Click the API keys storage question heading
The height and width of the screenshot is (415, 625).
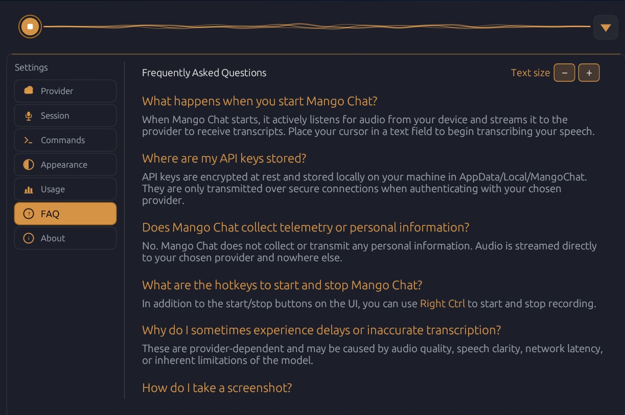pos(224,158)
